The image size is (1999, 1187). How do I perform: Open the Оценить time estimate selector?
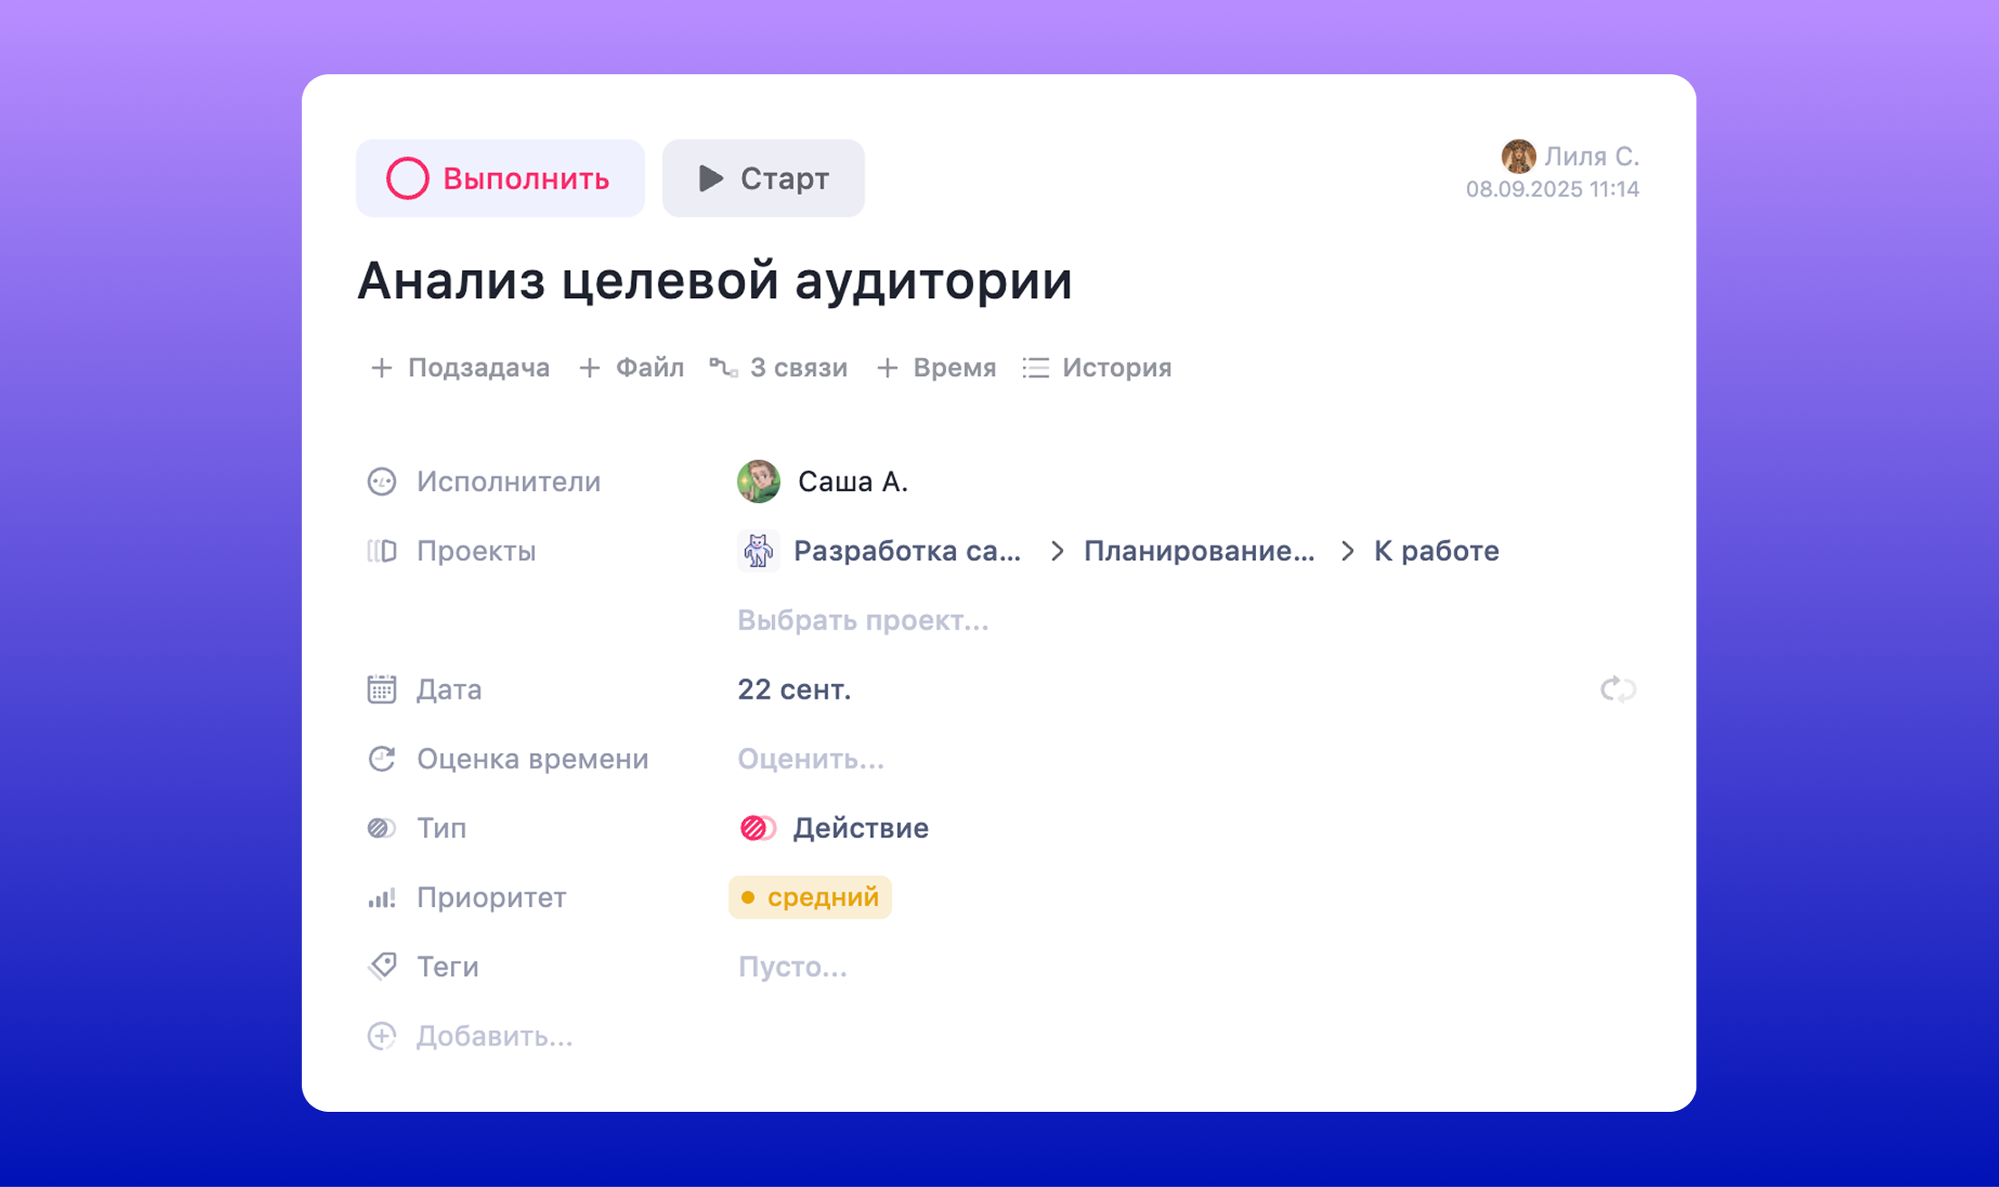(x=810, y=759)
